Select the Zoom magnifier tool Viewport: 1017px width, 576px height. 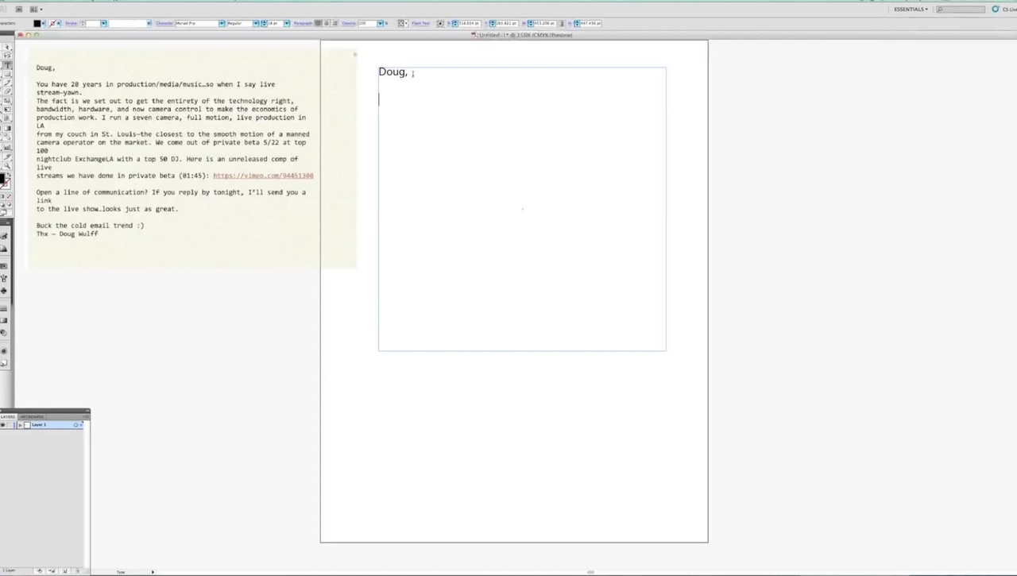[x=8, y=165]
